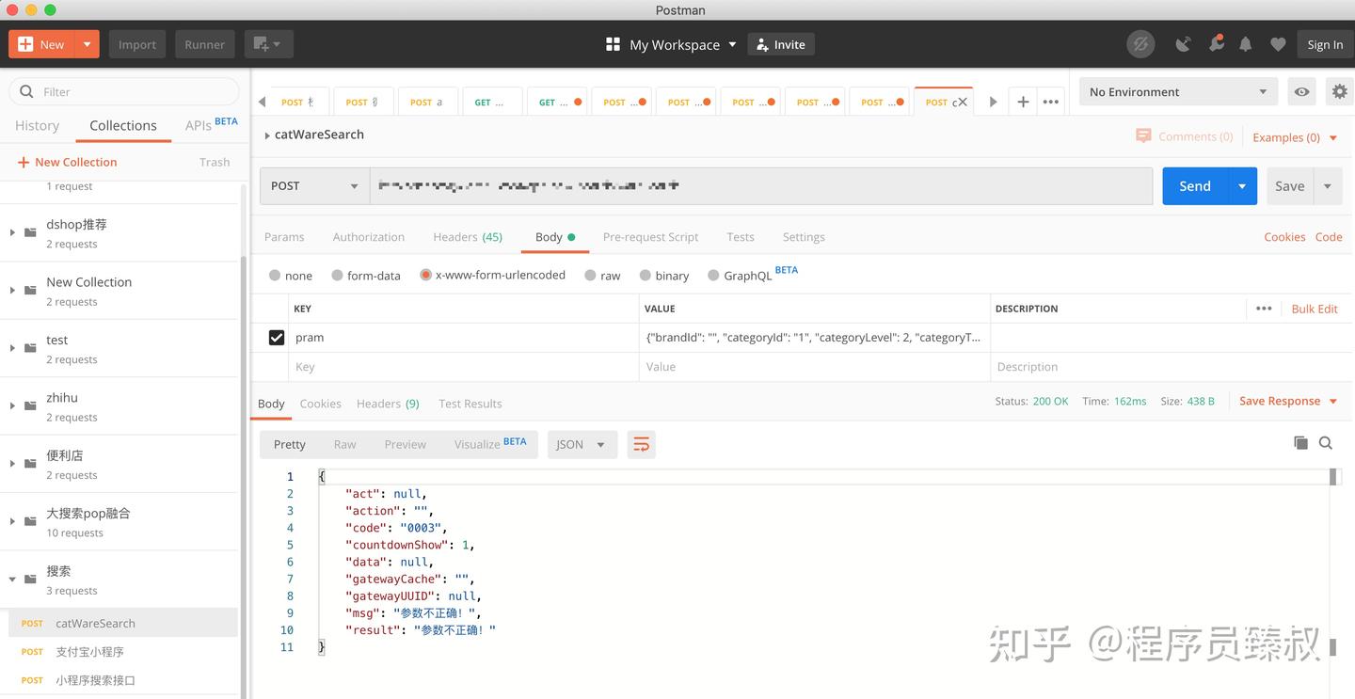Open the No Environment dropdown
Viewport: 1355px width, 699px height.
coord(1178,91)
